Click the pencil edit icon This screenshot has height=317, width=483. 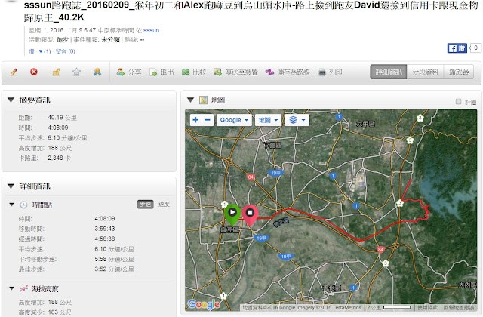click(x=14, y=72)
